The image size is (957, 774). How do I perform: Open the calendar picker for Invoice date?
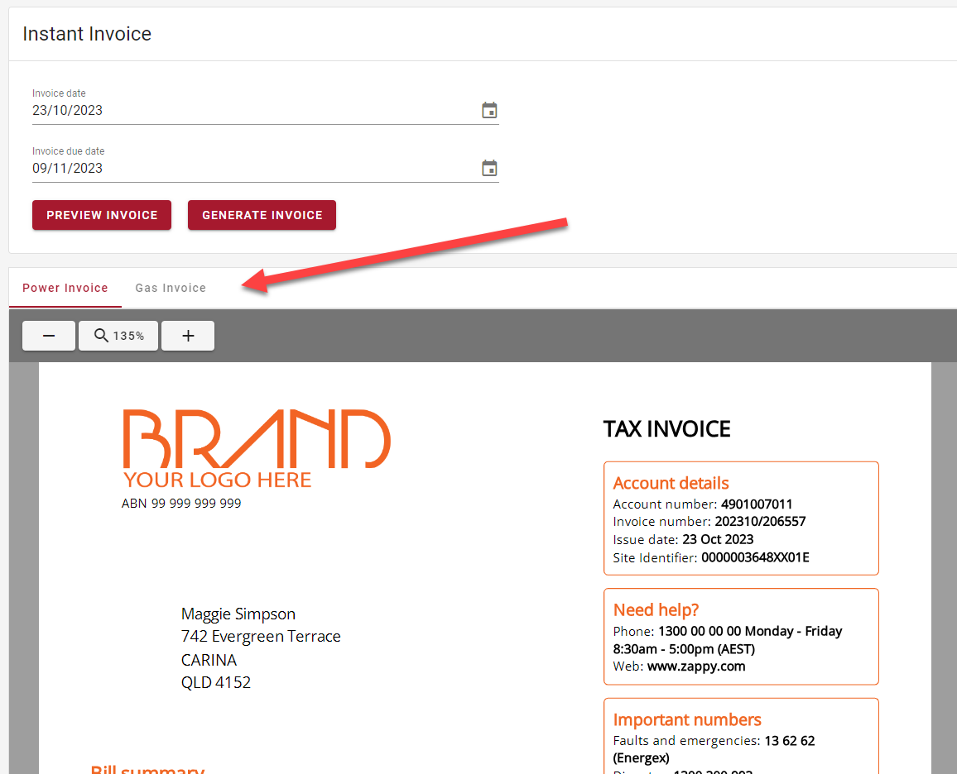[489, 109]
